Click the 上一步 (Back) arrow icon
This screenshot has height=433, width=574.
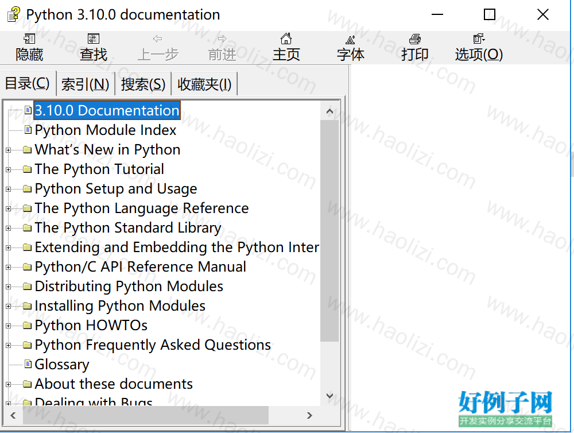tap(158, 38)
